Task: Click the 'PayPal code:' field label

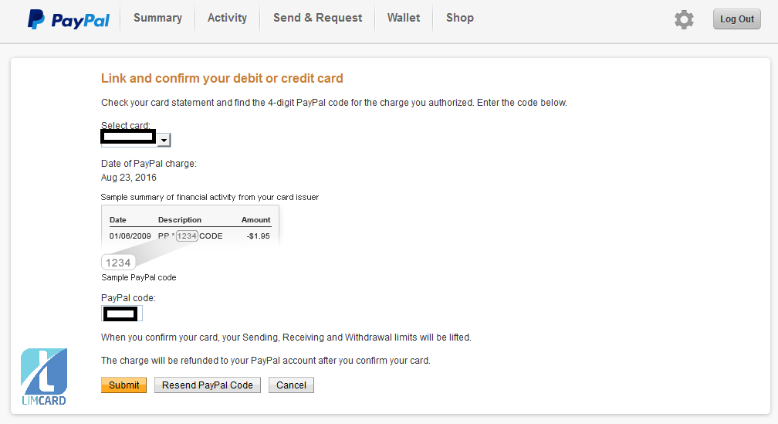Action: click(x=128, y=298)
